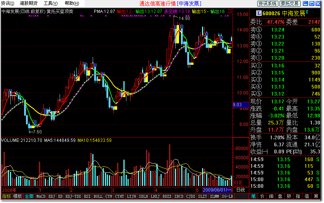Select the 值 tab in quote panel
The height and width of the screenshot is (203, 324).
(307, 196)
